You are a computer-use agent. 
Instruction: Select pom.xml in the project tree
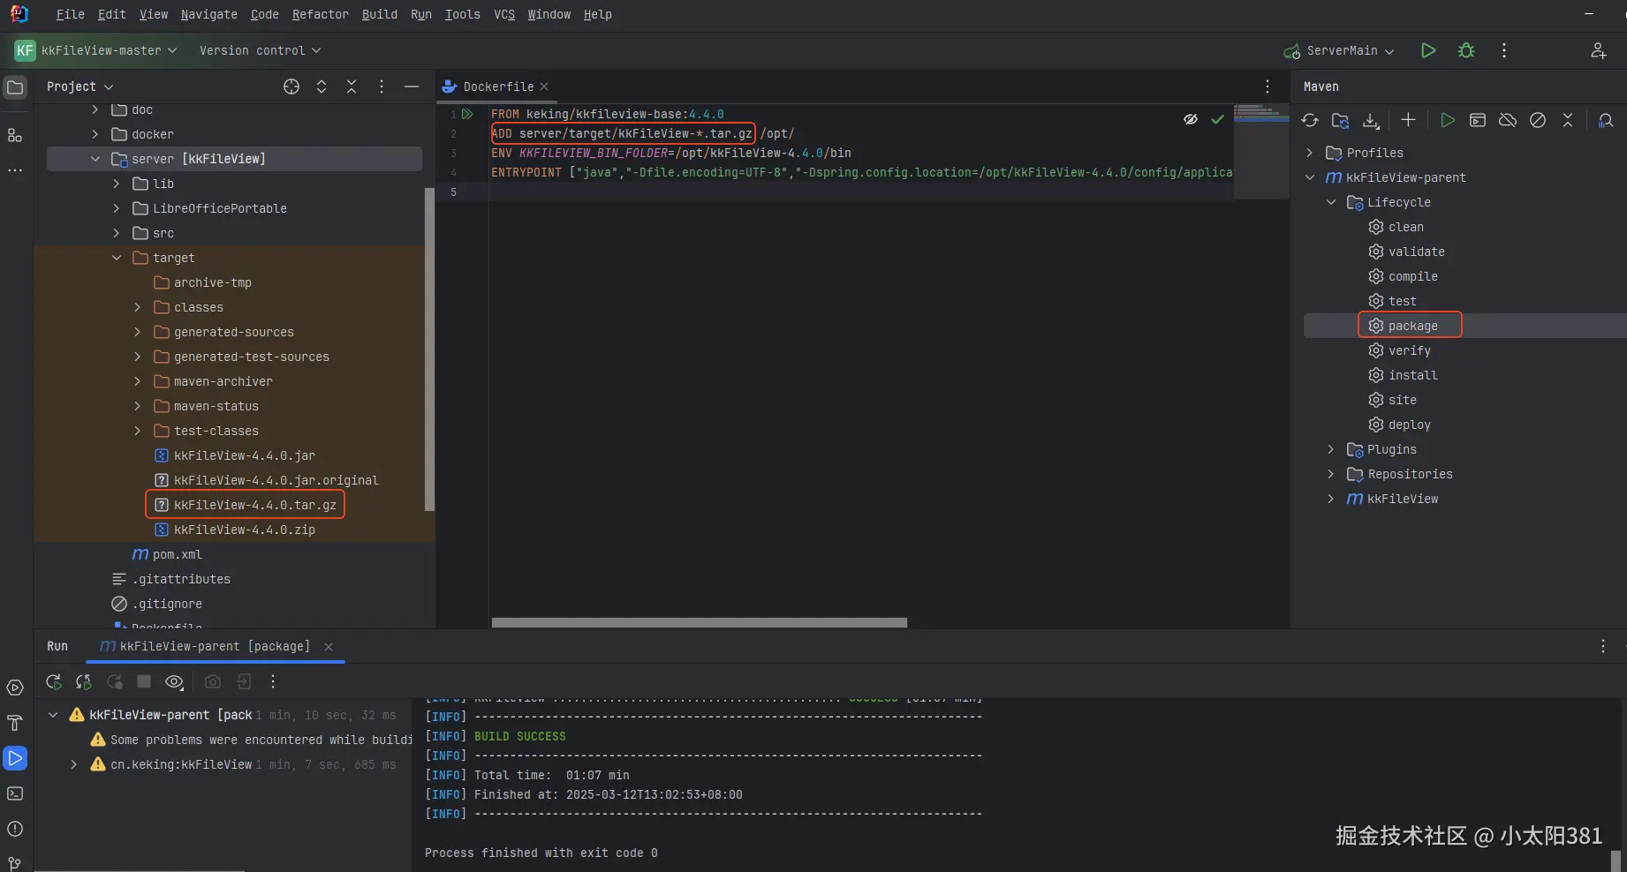click(x=177, y=554)
